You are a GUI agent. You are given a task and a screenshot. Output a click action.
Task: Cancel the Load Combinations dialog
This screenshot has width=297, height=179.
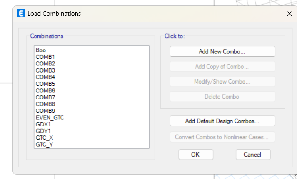pyautogui.click(x=253, y=155)
